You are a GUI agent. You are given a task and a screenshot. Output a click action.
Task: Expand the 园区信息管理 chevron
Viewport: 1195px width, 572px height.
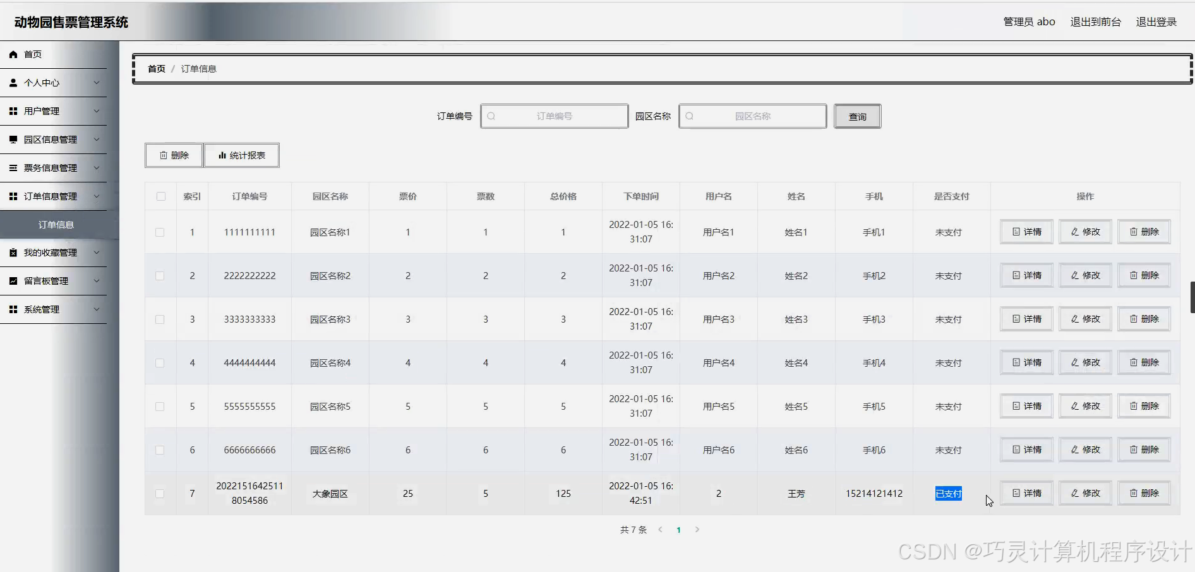(x=97, y=140)
